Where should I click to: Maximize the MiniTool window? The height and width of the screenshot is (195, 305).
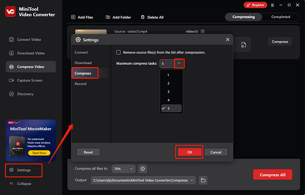pos(289,5)
